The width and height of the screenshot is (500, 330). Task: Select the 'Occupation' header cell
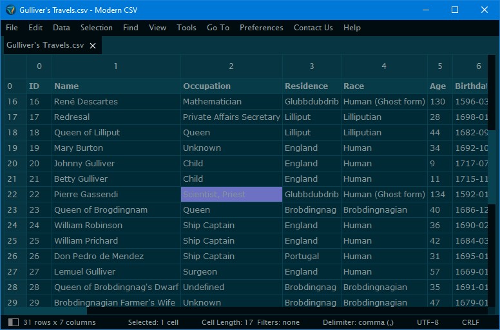coord(231,86)
